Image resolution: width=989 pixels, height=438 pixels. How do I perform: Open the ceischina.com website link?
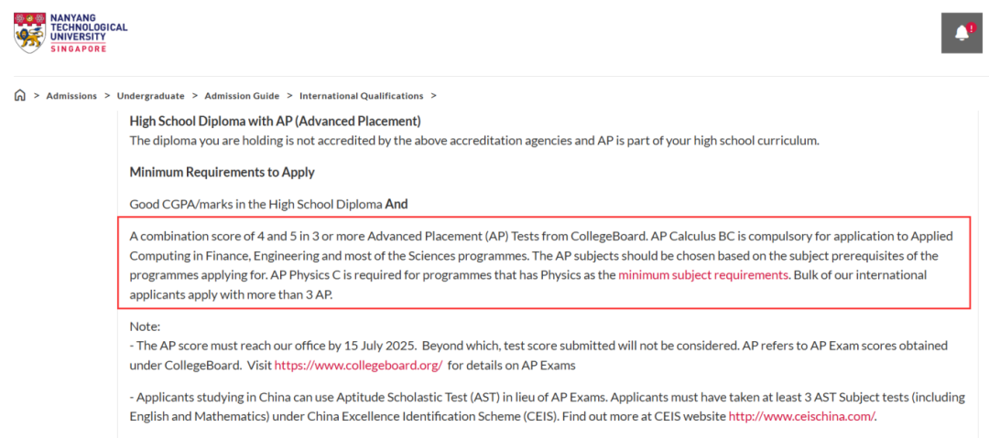801,416
